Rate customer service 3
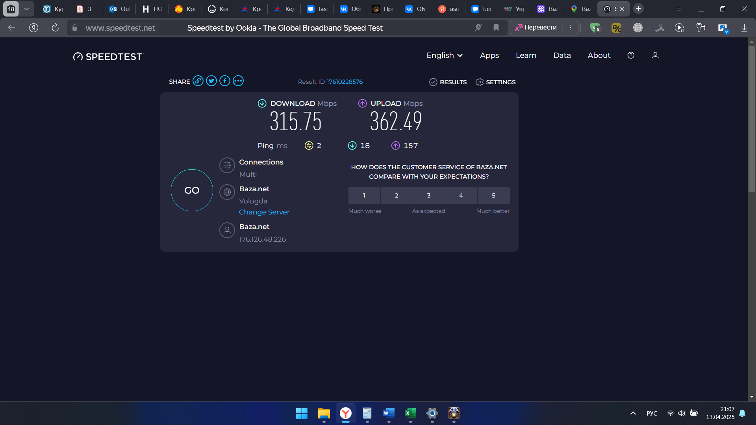This screenshot has height=425, width=756. [x=429, y=196]
